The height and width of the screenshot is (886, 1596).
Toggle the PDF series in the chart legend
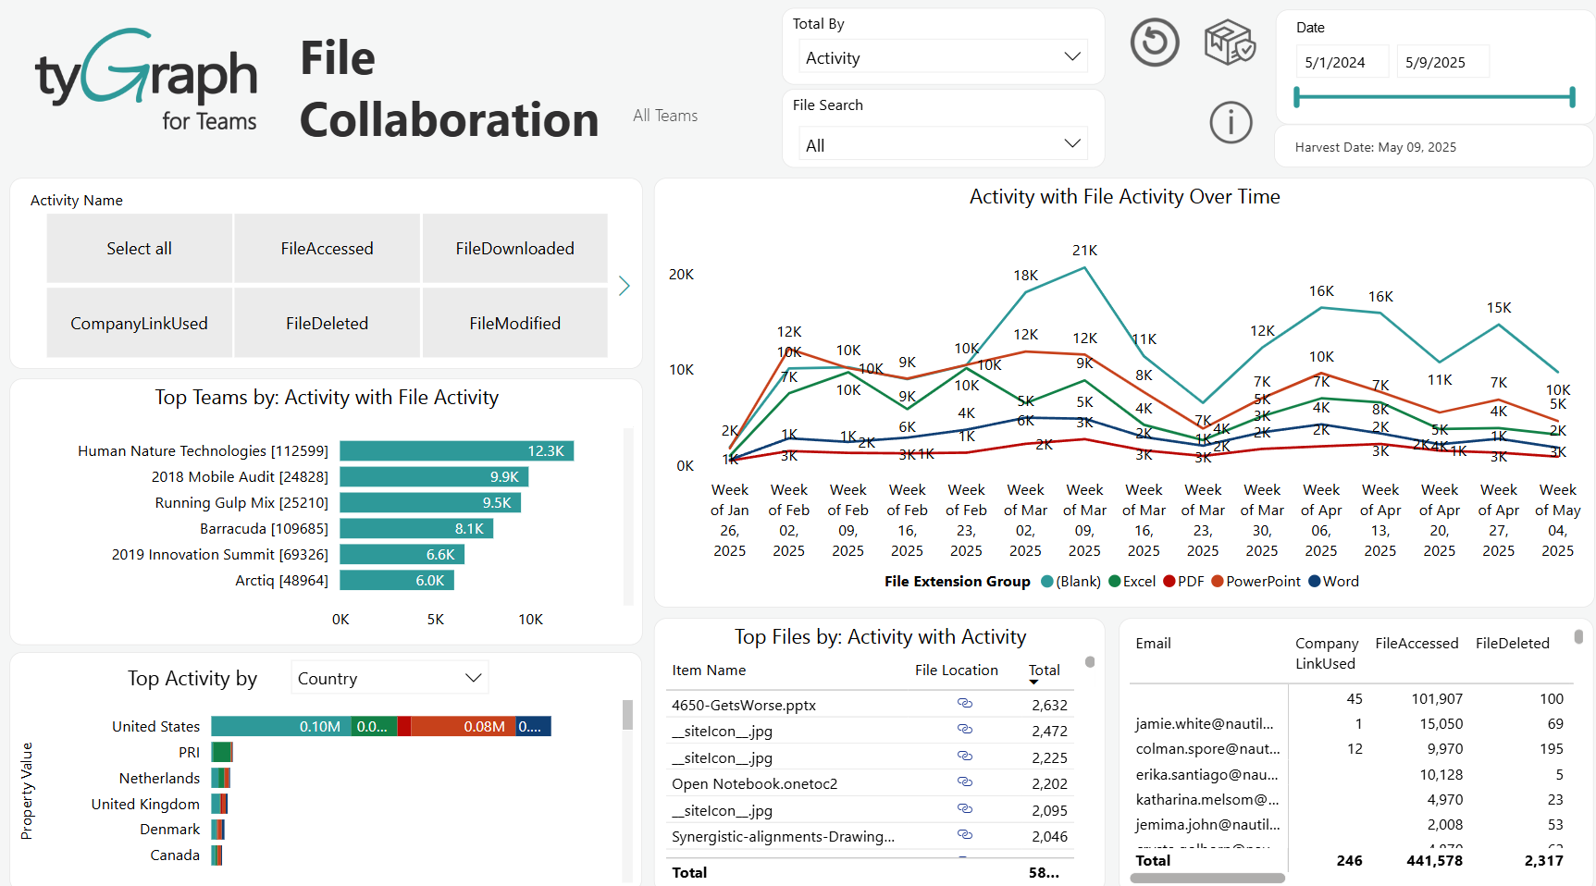pyautogui.click(x=1183, y=581)
